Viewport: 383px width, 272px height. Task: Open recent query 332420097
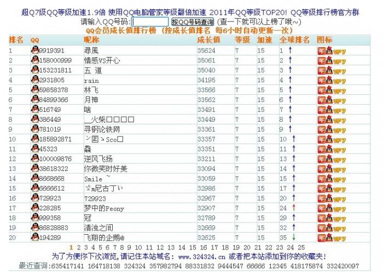343,266
